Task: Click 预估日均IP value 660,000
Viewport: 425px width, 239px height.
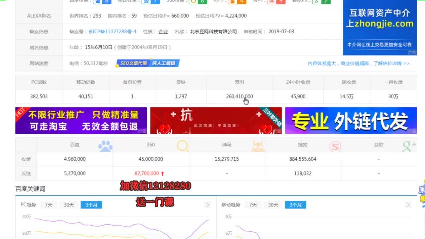Action: [180, 16]
